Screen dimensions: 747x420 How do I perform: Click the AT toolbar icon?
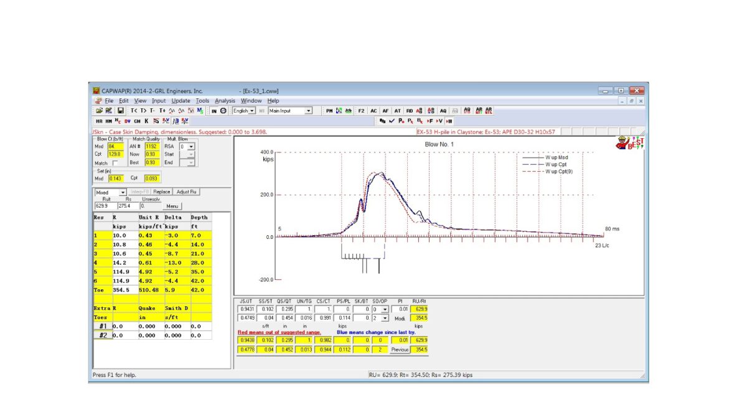click(x=397, y=111)
